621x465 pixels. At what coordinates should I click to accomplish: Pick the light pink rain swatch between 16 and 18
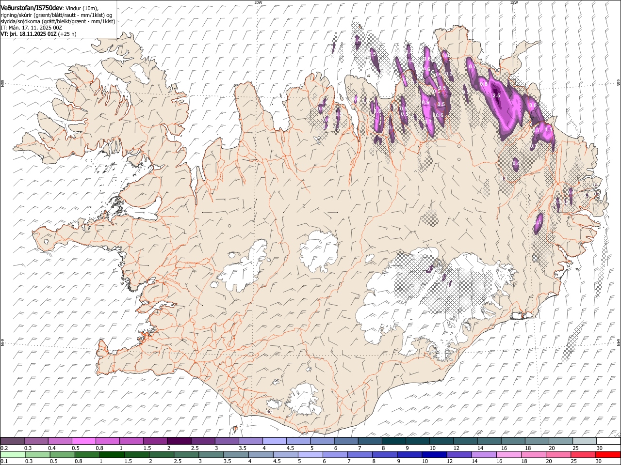(508, 454)
